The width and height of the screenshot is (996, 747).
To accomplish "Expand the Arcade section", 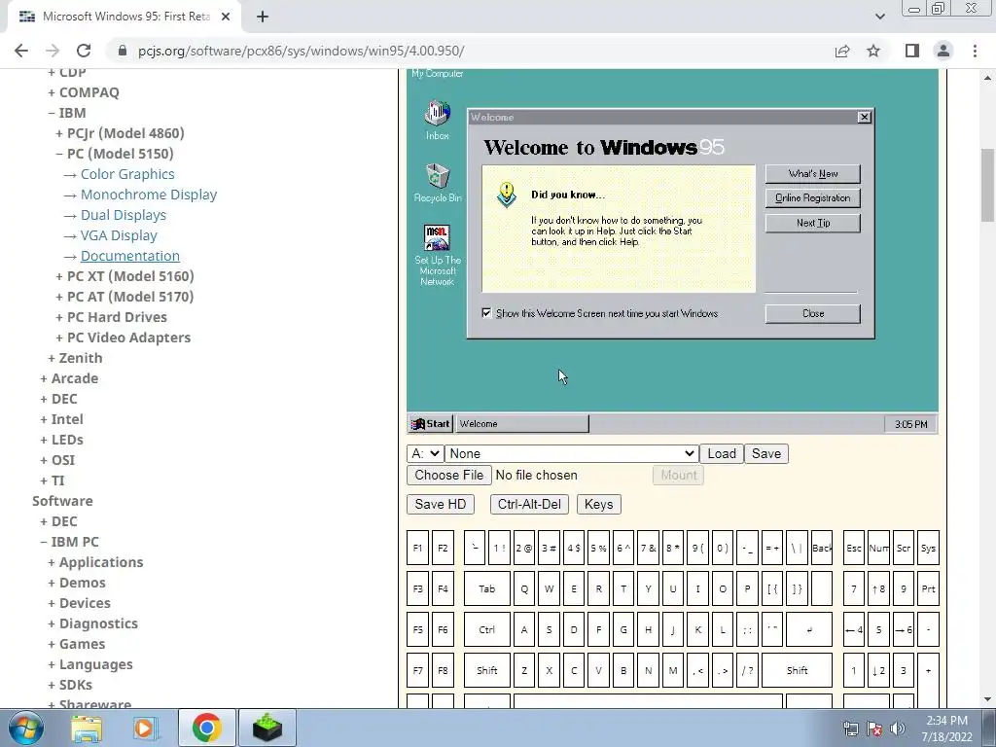I will [69, 378].
